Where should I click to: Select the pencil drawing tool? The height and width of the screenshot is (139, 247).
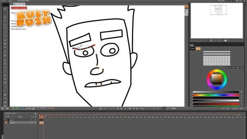(x=5, y=17)
